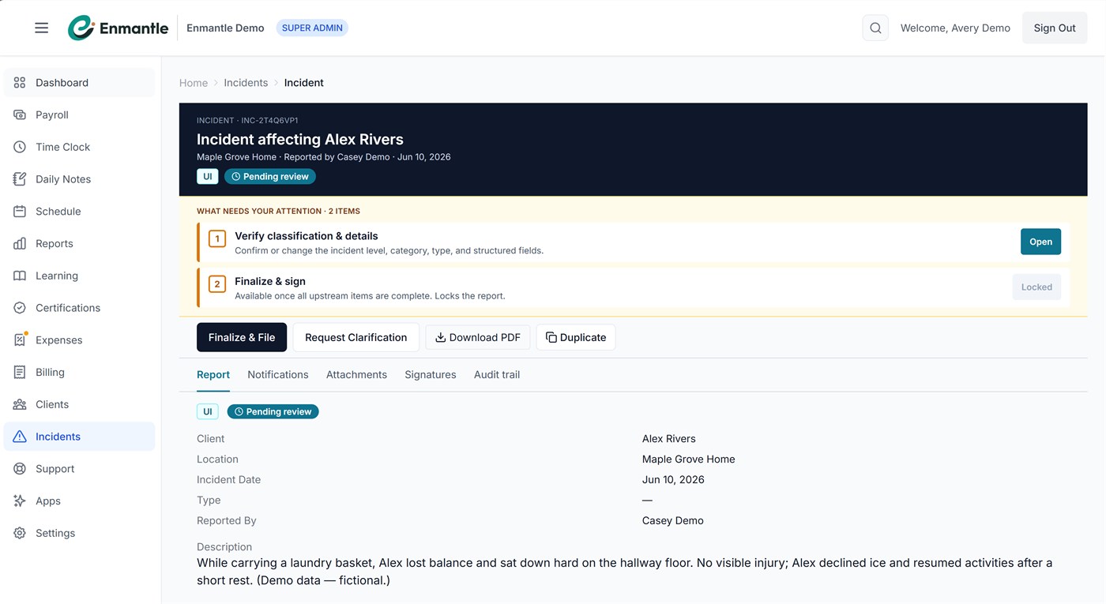Click the Expenses receipt icon

coord(20,340)
